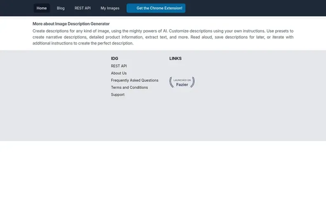The height and width of the screenshot is (204, 326).
Task: Open the My Images page
Action: 110,8
